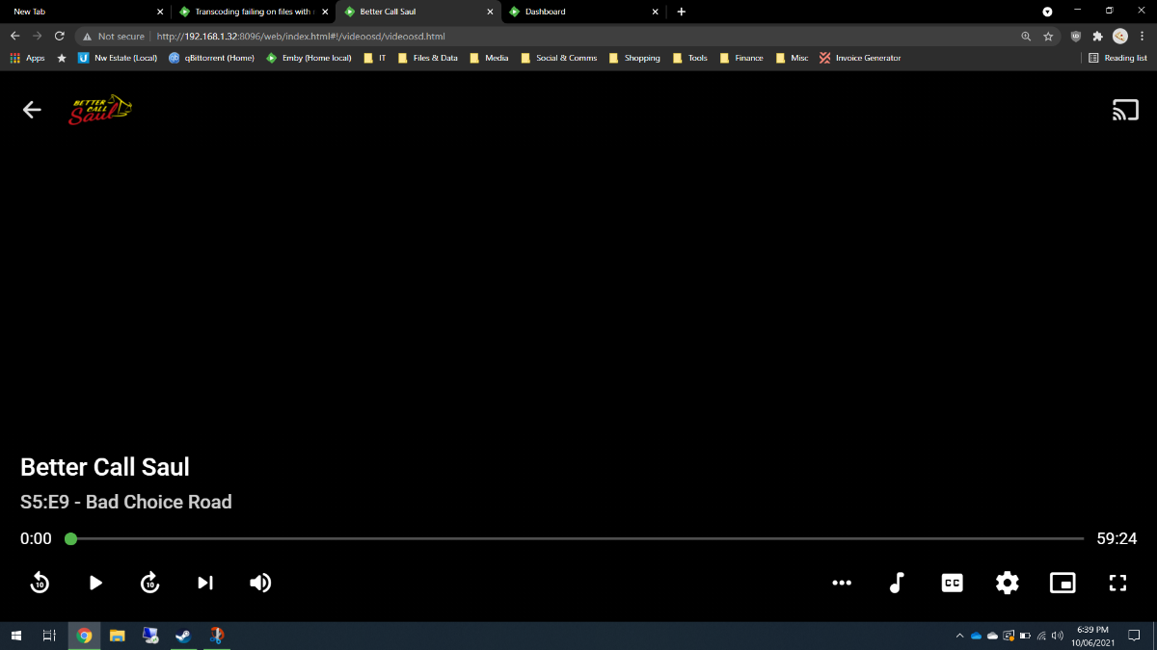Click the 59:24 duration label
1157x650 pixels.
[x=1117, y=538]
